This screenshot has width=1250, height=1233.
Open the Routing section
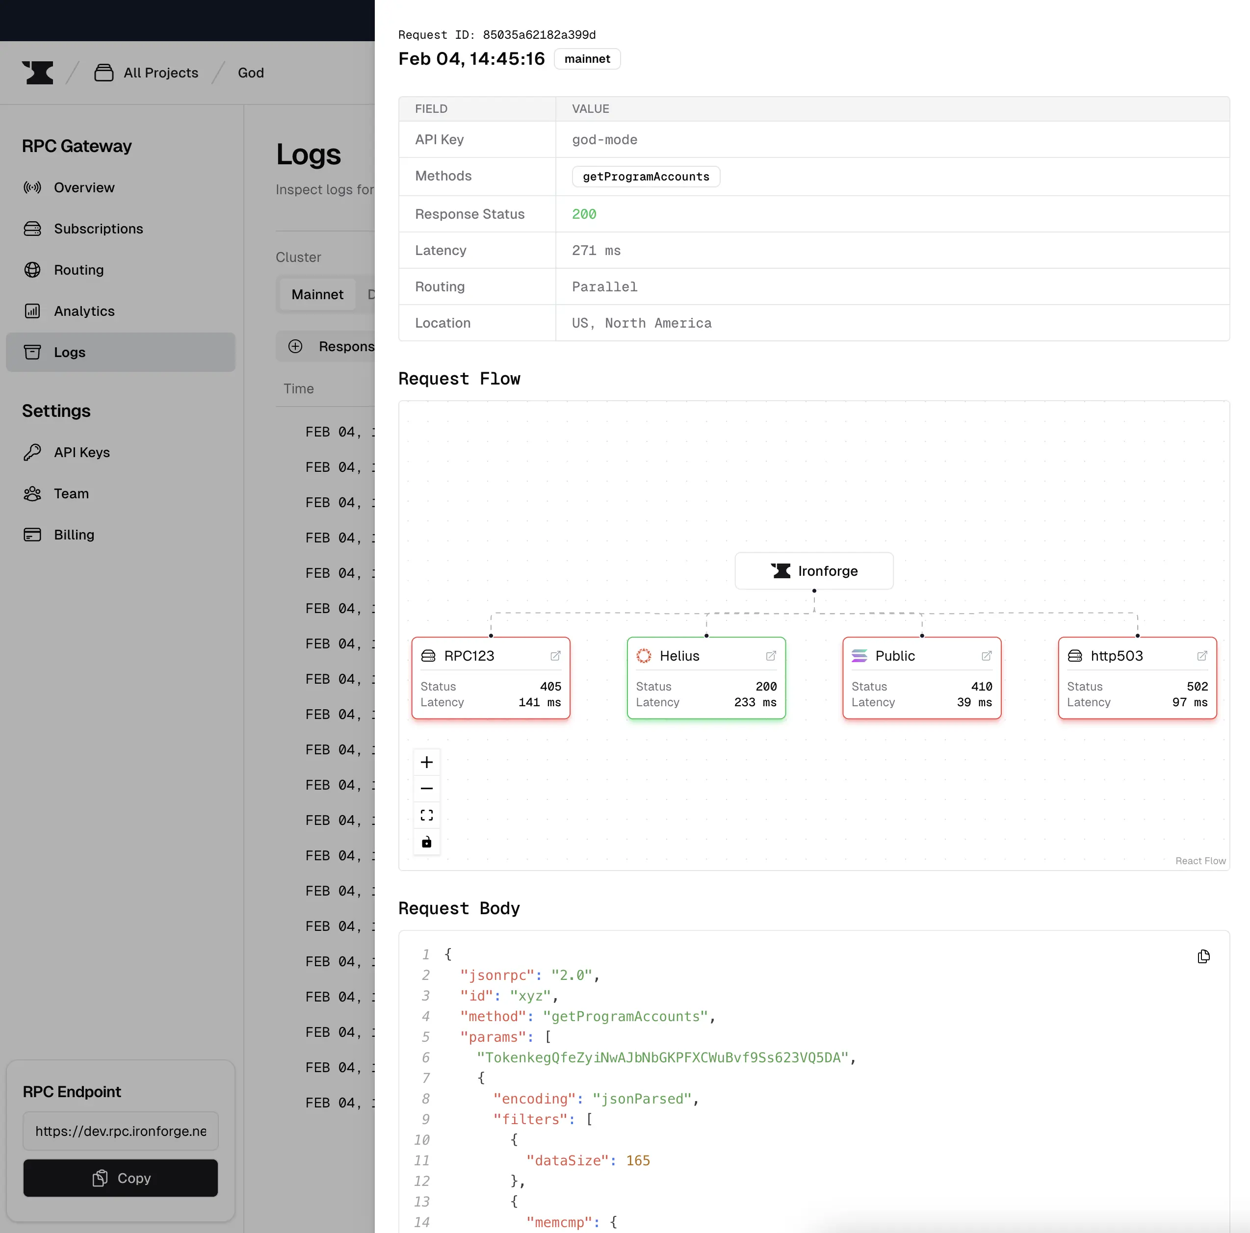tap(78, 270)
